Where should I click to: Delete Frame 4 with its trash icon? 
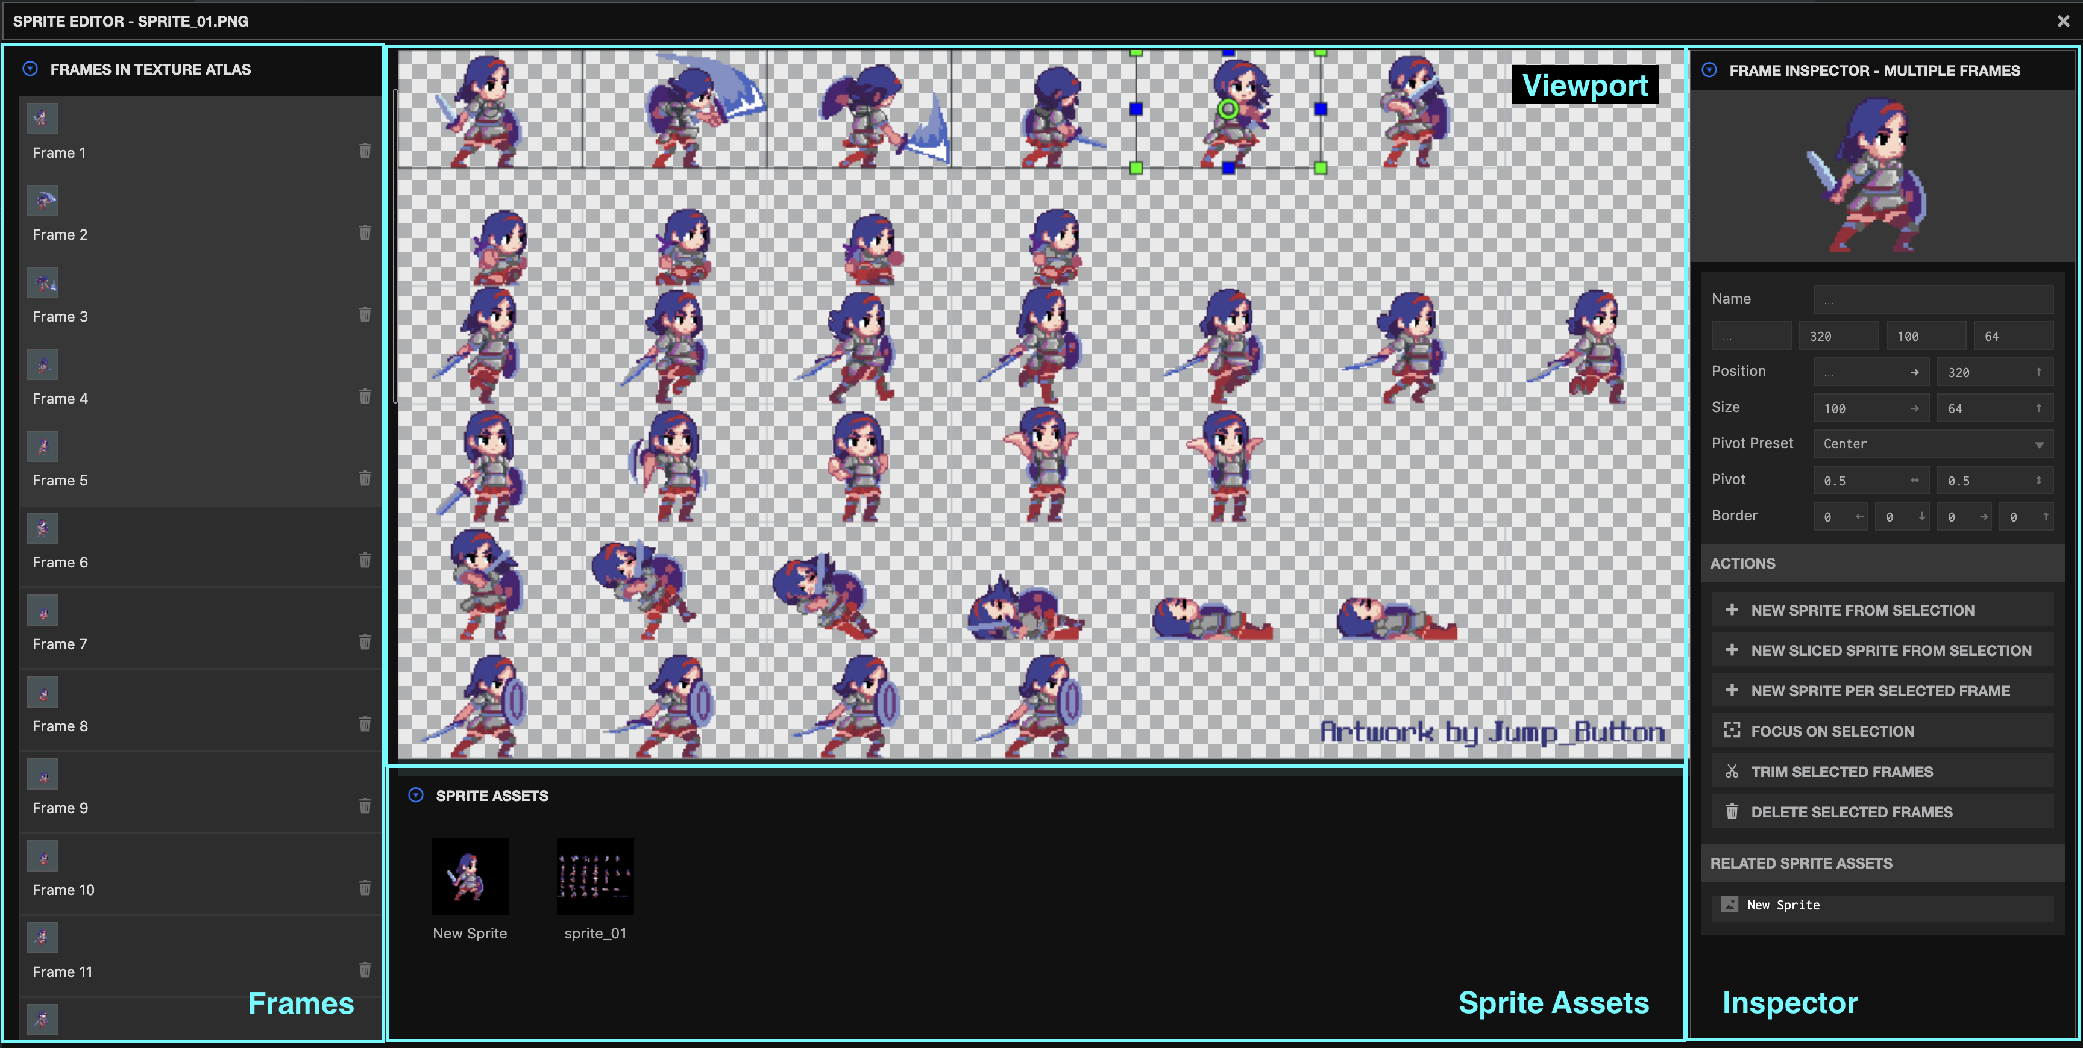[365, 397]
